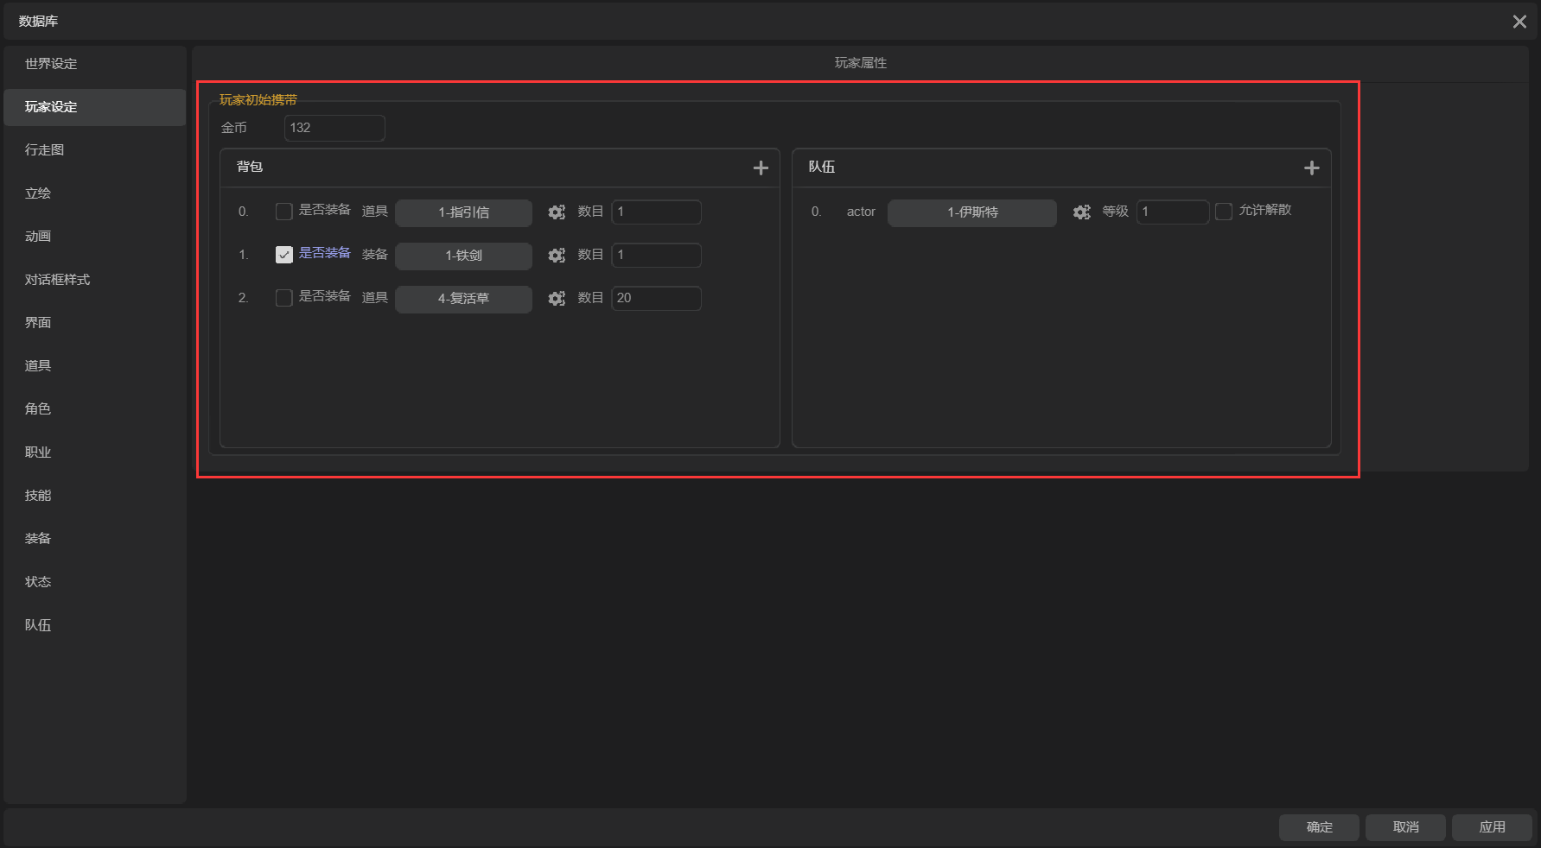Open the 1-铁剑 equipment selector
The width and height of the screenshot is (1541, 848).
click(463, 256)
